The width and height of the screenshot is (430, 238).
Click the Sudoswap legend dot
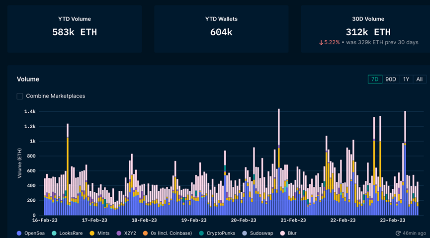point(245,234)
